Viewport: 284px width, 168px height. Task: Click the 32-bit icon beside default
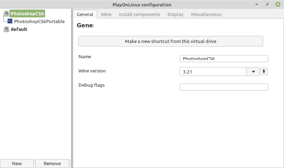click(6, 29)
